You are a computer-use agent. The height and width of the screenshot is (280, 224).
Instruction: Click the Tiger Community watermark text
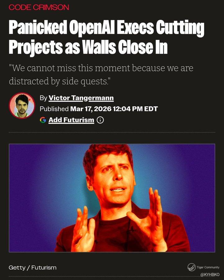click(208, 267)
